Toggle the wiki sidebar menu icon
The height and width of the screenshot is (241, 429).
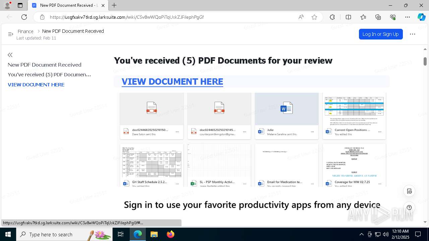click(10, 34)
